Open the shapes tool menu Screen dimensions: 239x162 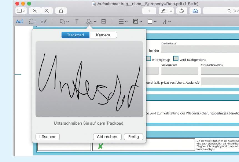point(64,22)
